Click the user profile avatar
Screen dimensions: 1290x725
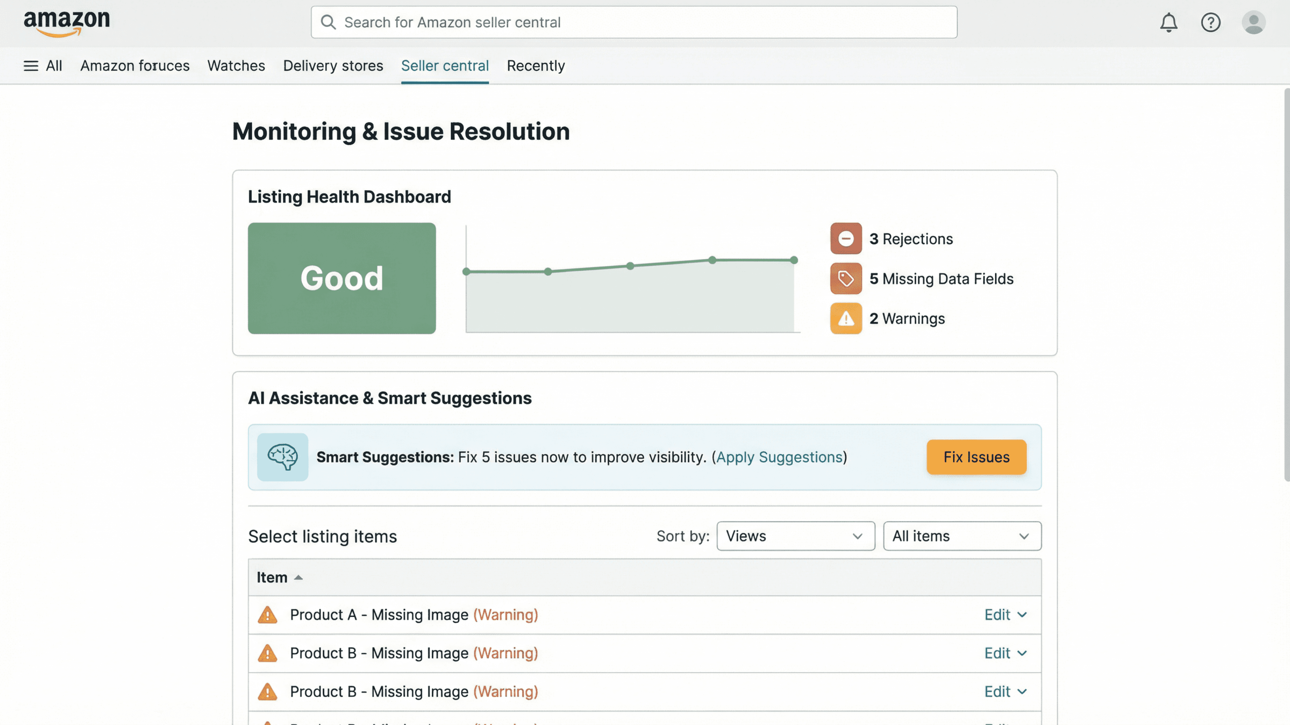pos(1253,22)
